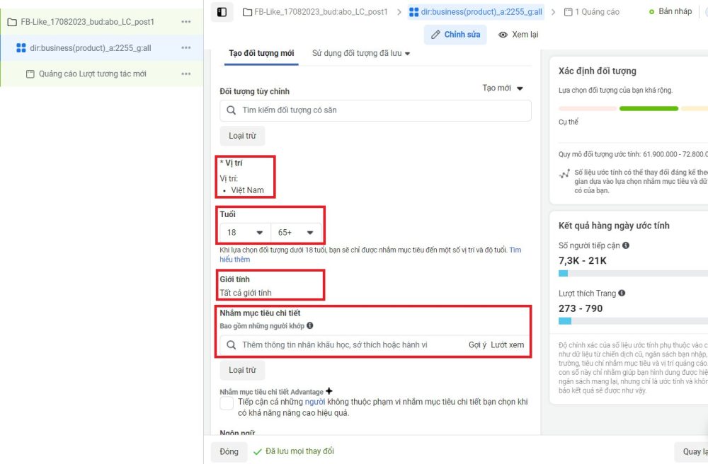Open options menu for FB-Like campaign row
The height and width of the screenshot is (464, 708).
(186, 22)
